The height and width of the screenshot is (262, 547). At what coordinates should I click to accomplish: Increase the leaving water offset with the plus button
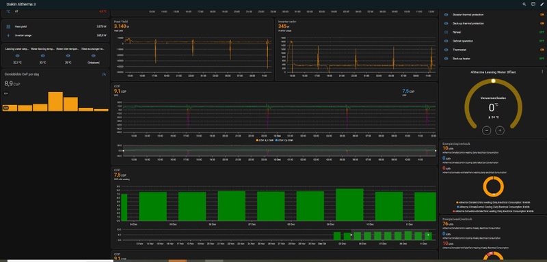pyautogui.click(x=500, y=130)
